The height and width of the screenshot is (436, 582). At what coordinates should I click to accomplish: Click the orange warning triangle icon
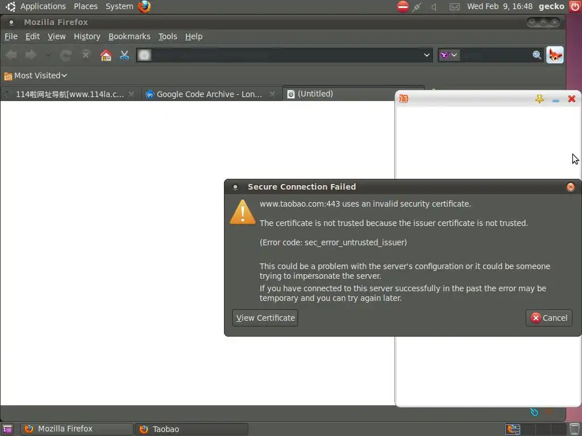point(243,212)
